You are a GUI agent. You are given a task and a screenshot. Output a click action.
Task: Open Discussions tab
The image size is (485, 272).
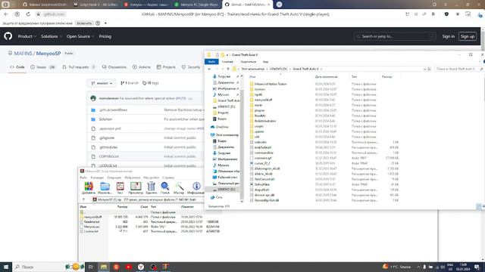tap(114, 67)
